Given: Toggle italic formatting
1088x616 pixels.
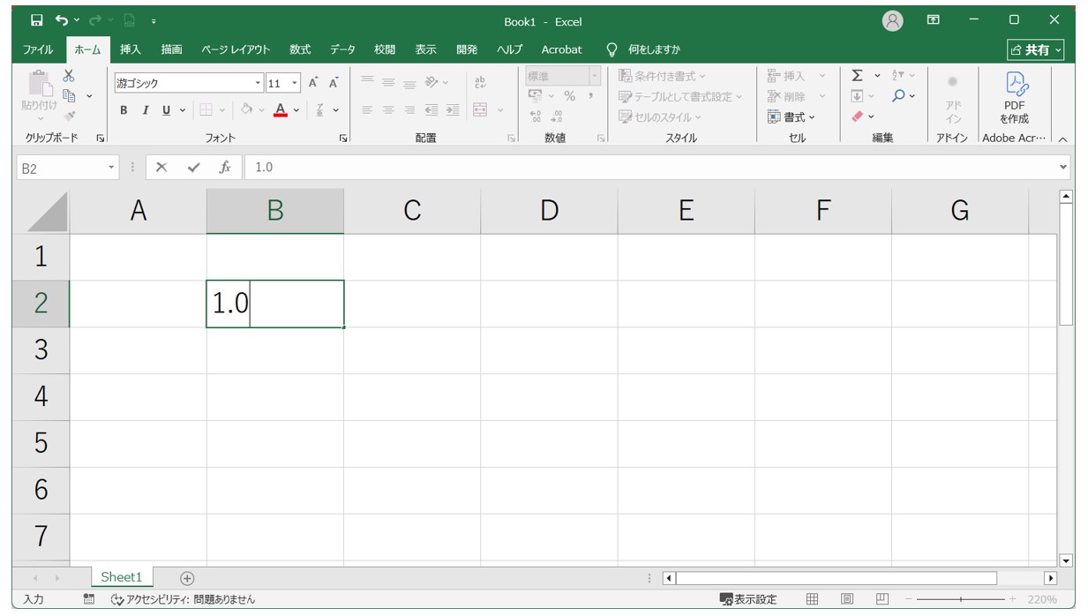Looking at the screenshot, I should tap(145, 110).
